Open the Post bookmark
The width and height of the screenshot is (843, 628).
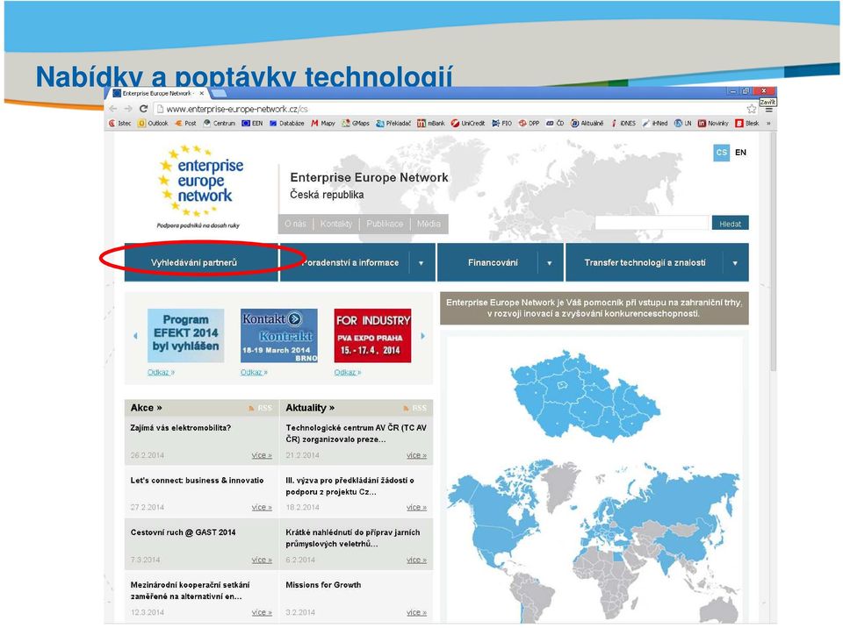pos(185,123)
